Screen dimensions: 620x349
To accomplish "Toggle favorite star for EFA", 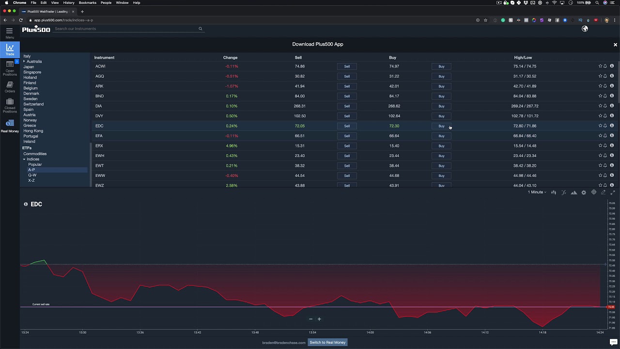I will (600, 136).
